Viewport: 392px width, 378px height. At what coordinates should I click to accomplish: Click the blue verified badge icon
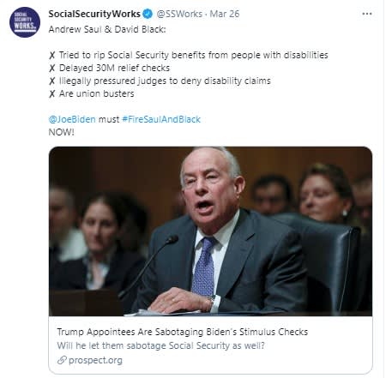148,14
